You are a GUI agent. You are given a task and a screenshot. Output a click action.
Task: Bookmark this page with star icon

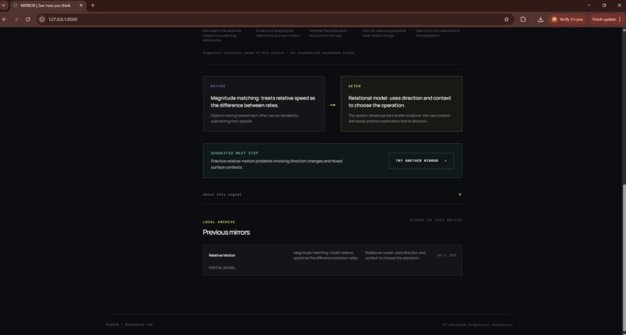click(x=506, y=19)
